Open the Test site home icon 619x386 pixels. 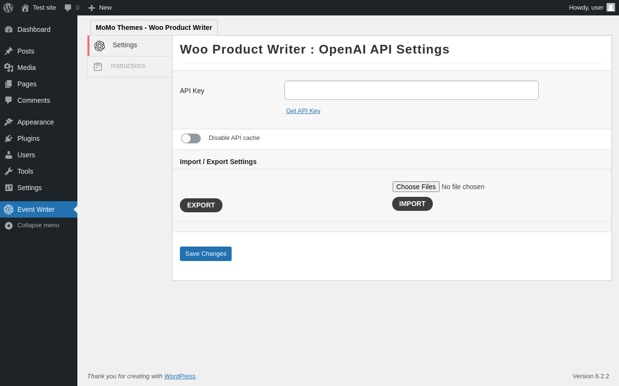click(x=25, y=8)
